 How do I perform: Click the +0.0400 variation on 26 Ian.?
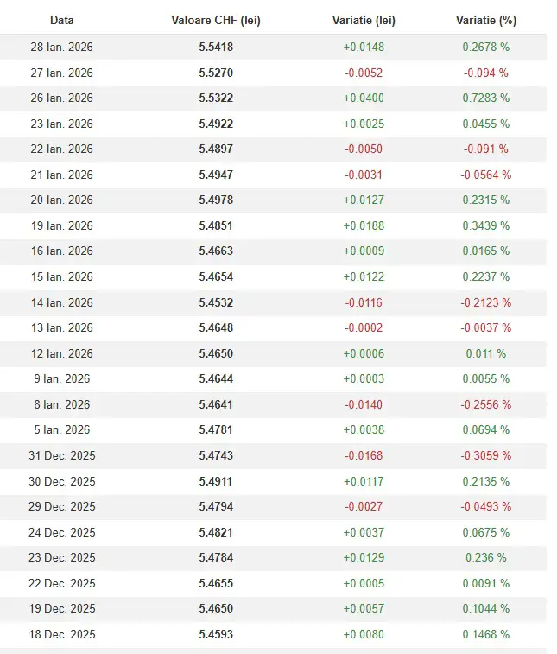pyautogui.click(x=364, y=98)
